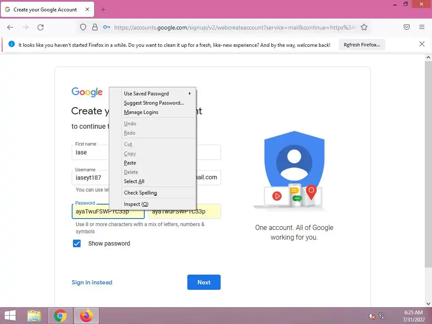Viewport: 432px width, 324px height.
Task: Open saved logins key icon in address bar
Action: click(x=107, y=27)
